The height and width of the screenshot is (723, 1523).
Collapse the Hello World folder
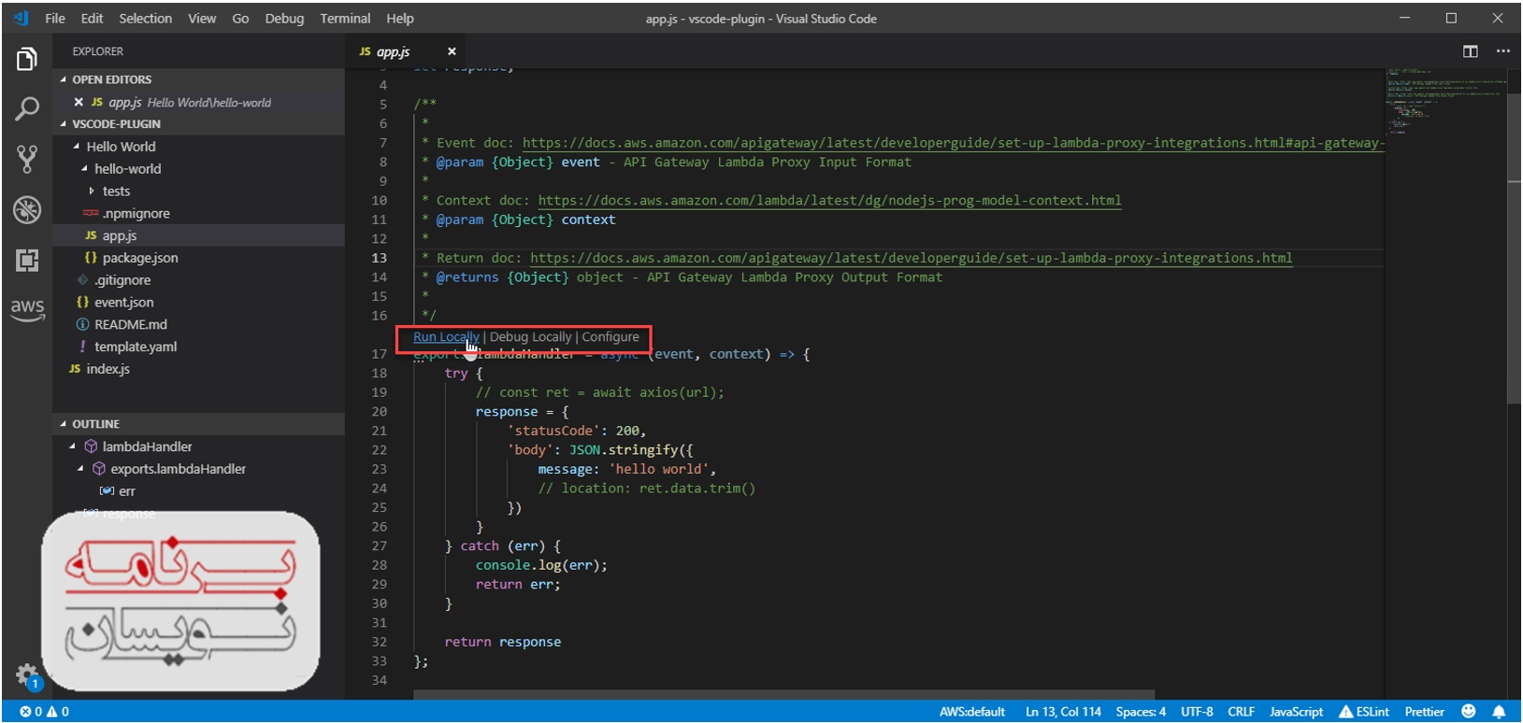[x=77, y=147]
